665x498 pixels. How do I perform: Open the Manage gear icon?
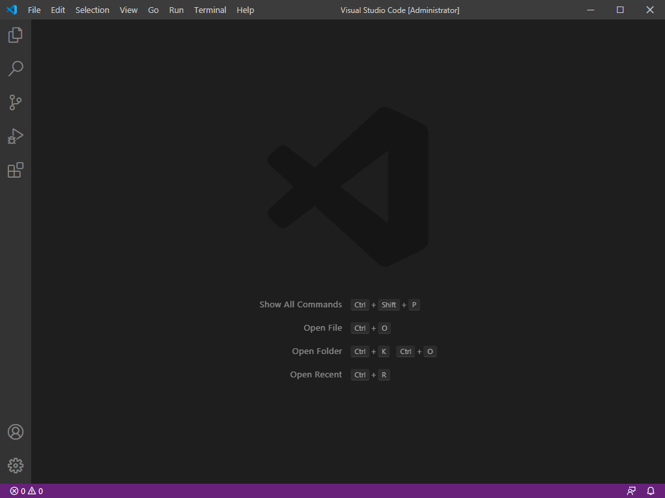[x=16, y=466]
